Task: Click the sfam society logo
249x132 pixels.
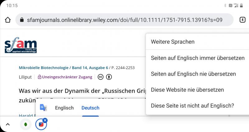Action: [21, 46]
